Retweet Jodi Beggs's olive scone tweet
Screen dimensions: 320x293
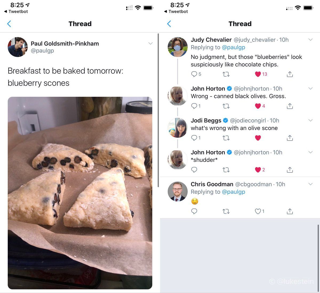(x=226, y=138)
